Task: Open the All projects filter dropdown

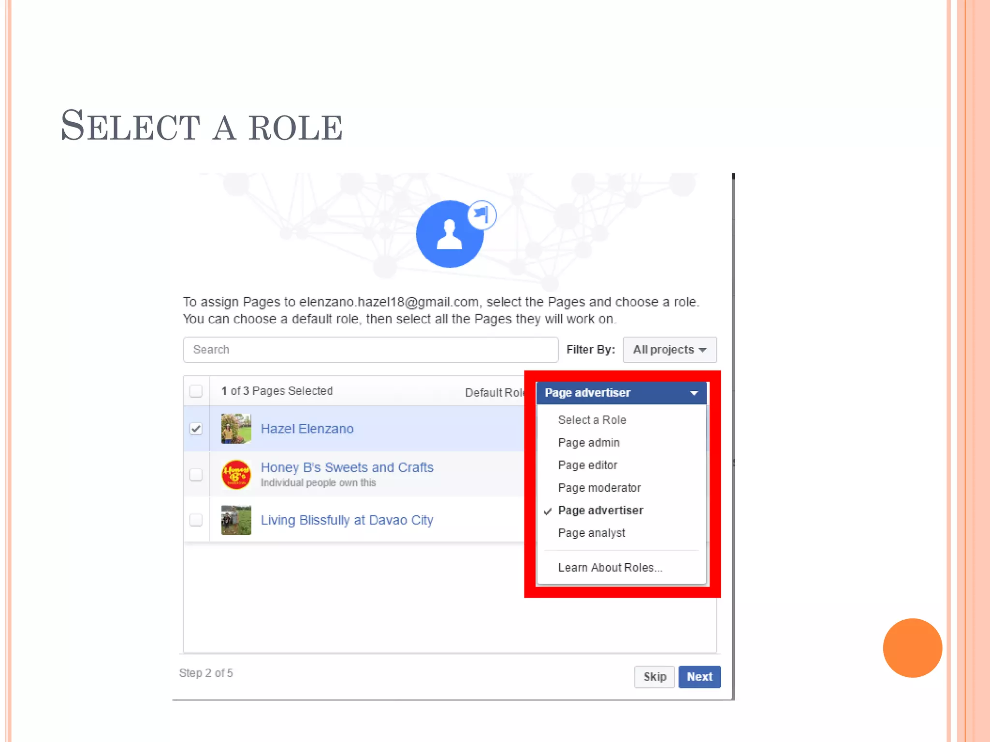Action: [670, 349]
